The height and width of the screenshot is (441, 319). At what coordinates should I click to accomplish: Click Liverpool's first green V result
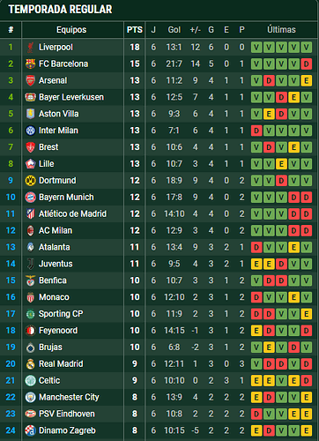[256, 48]
